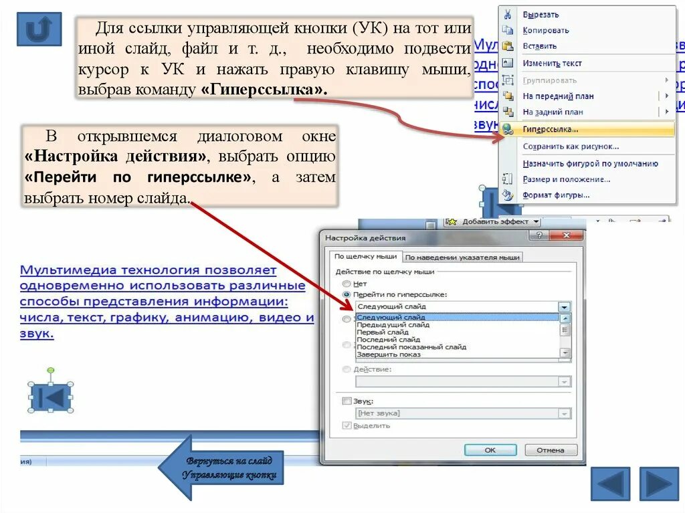685x513 pixels.
Task: Choose Размер и положение... menu entry
Action: click(x=587, y=179)
